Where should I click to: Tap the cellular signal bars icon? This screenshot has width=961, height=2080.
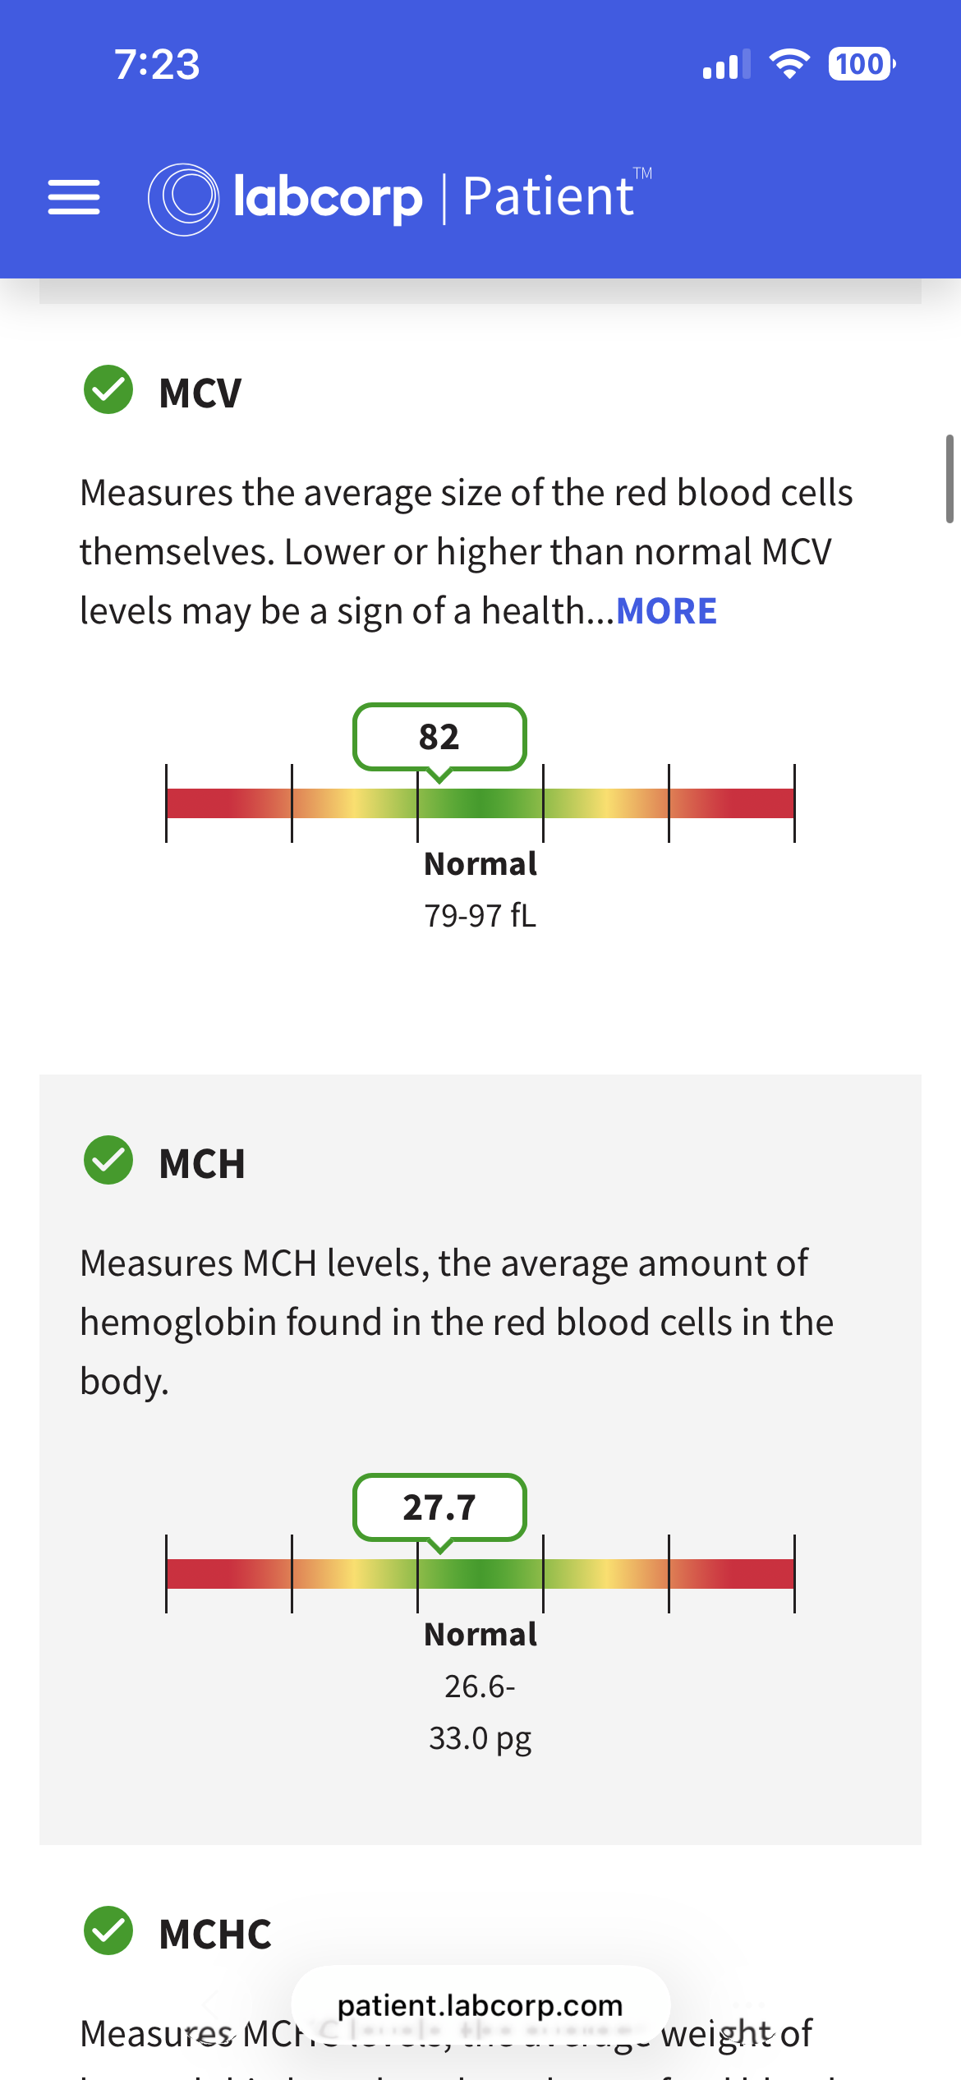(x=727, y=64)
